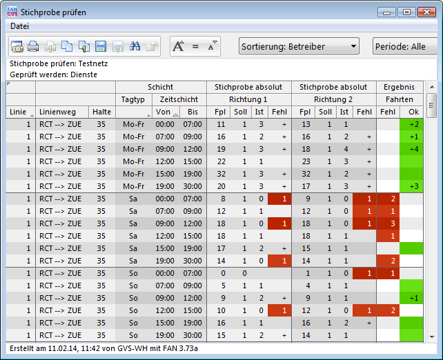The height and width of the screenshot is (360, 443).
Task: Click Tagtyp Sa cell in 15:00-19:00 row
Action: click(x=133, y=248)
